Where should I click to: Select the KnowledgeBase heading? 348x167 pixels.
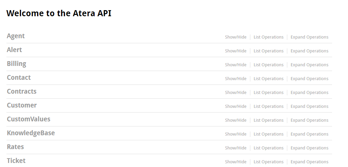[x=31, y=133]
